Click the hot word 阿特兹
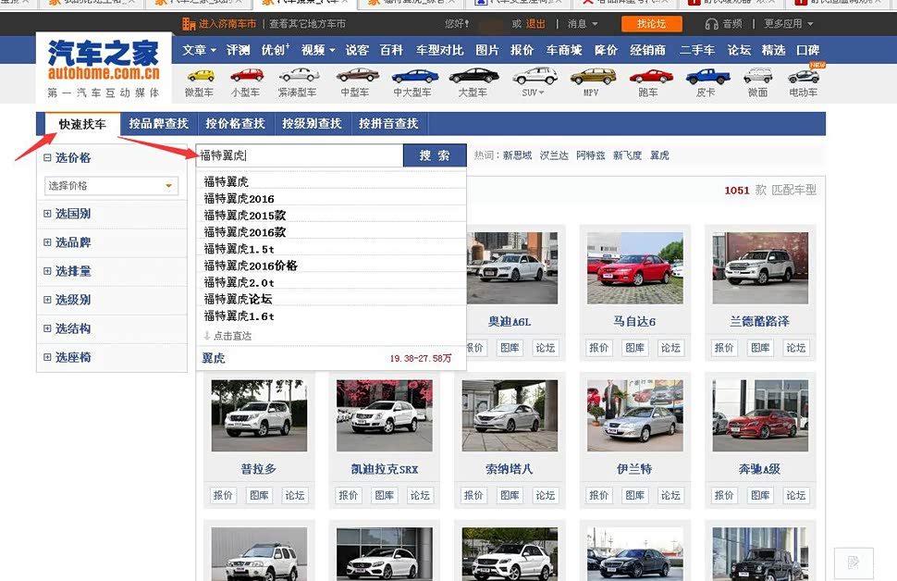This screenshot has width=897, height=581. tap(590, 155)
